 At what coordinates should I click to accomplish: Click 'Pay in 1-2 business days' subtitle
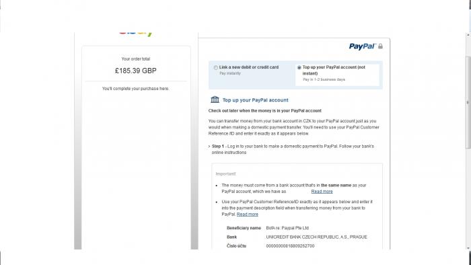[x=324, y=79]
